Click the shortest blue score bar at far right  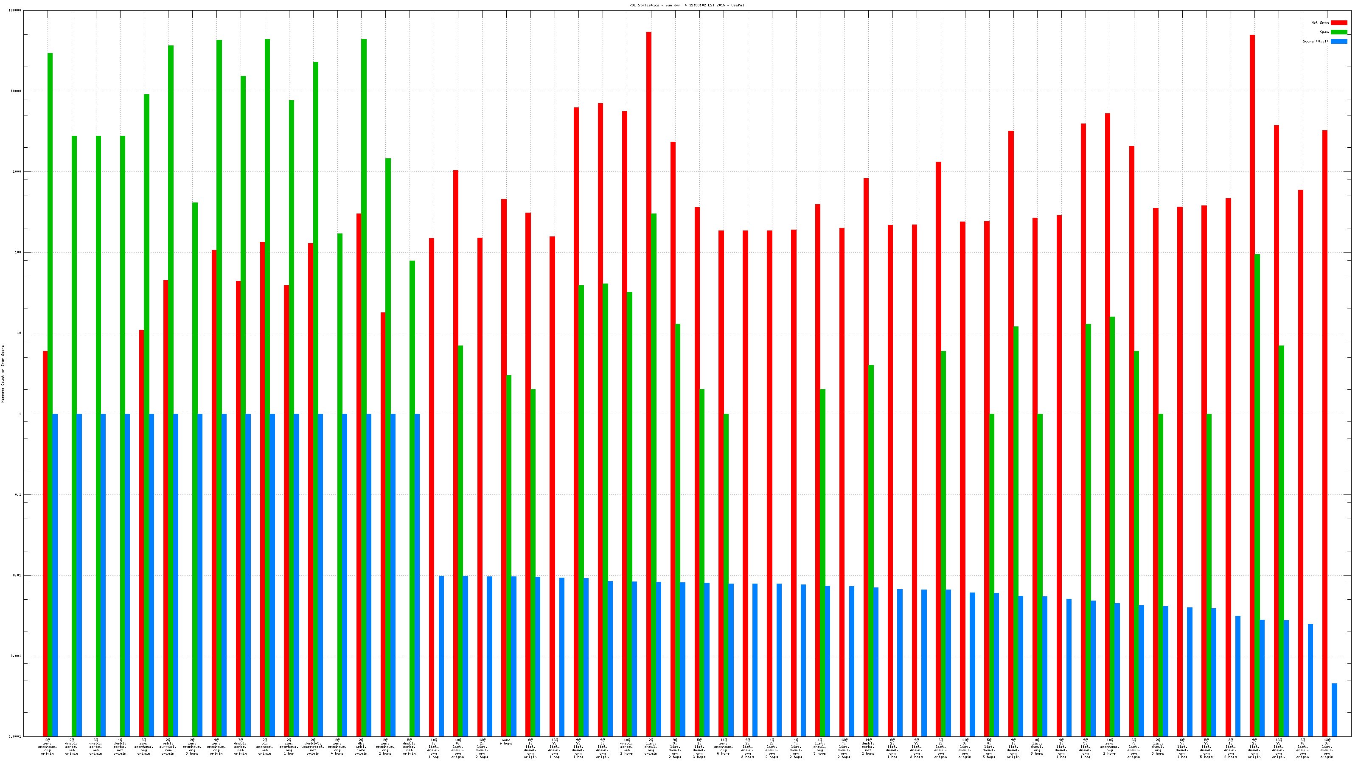click(1334, 710)
